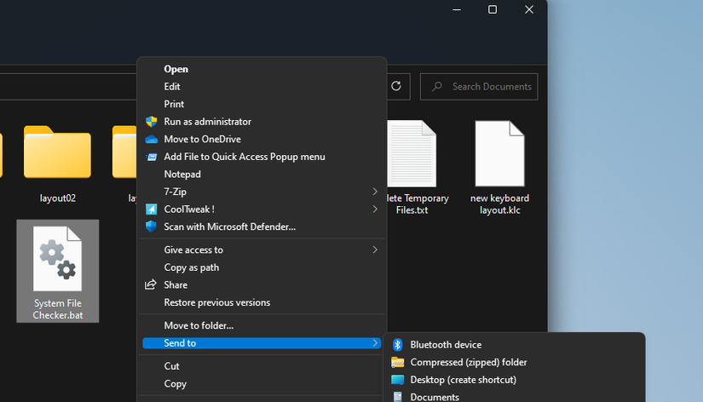Expand the 7-Zip submenu arrow
Viewport: 703px width, 402px height.
click(375, 192)
